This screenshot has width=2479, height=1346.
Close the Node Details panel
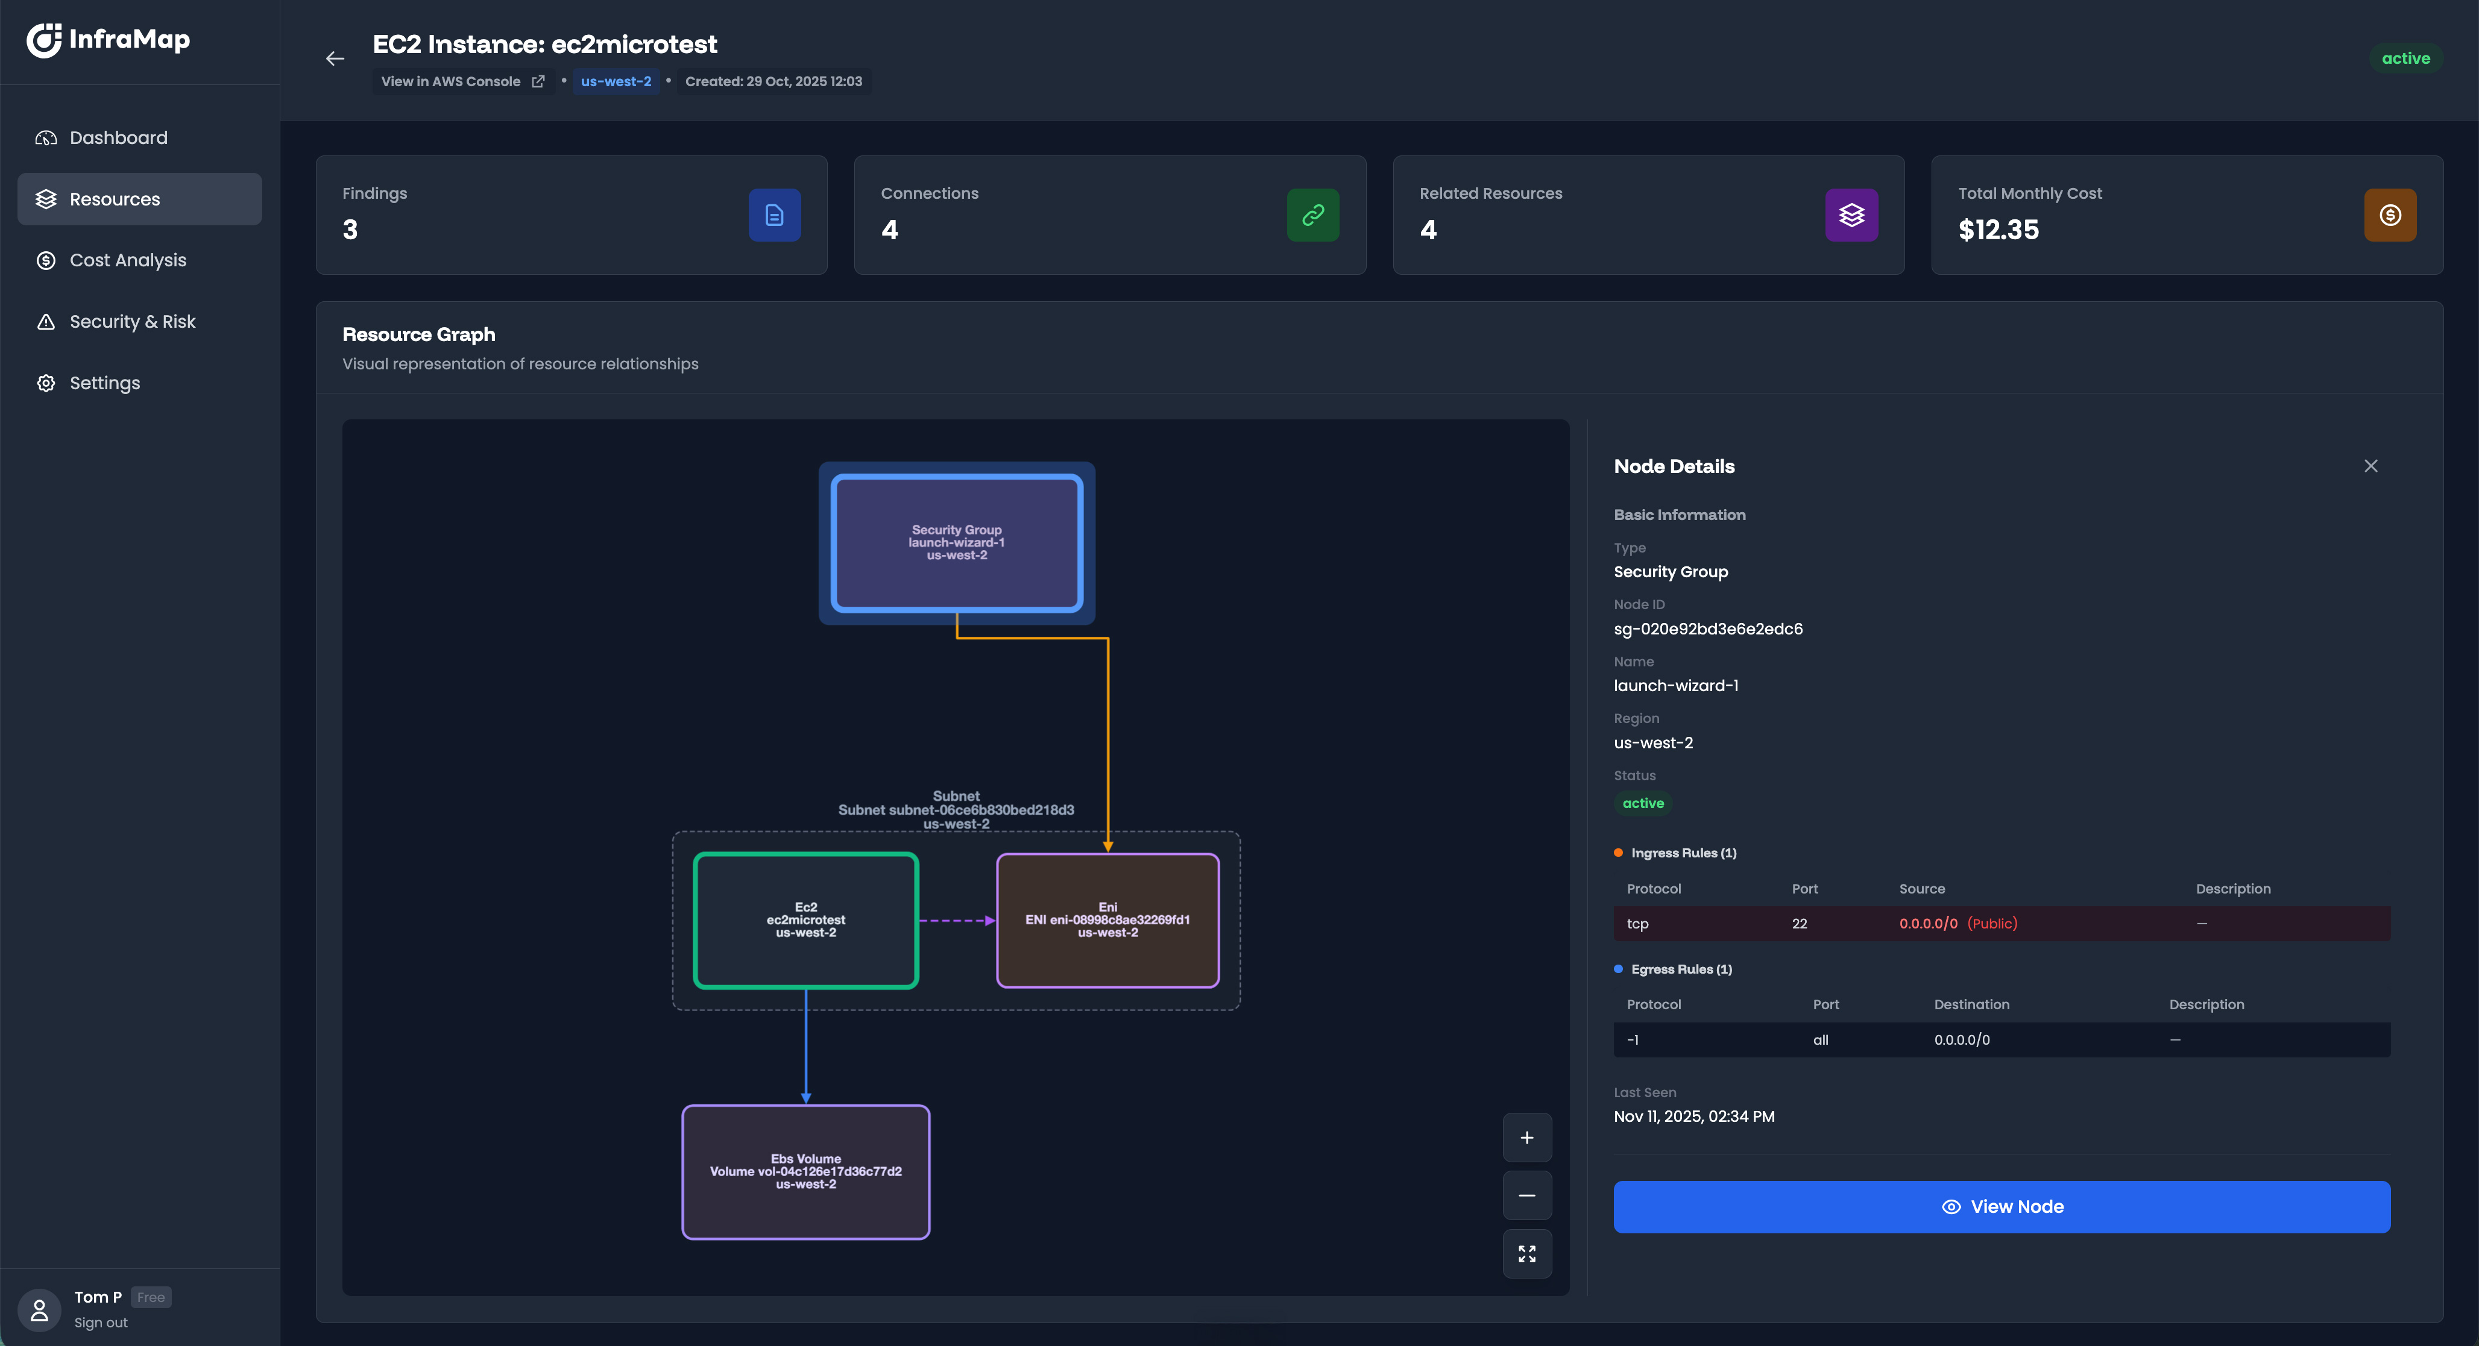[x=2370, y=466]
